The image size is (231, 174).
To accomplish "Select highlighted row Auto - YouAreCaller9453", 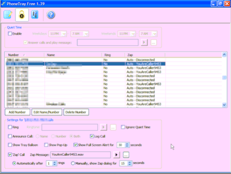I will 86,64.
